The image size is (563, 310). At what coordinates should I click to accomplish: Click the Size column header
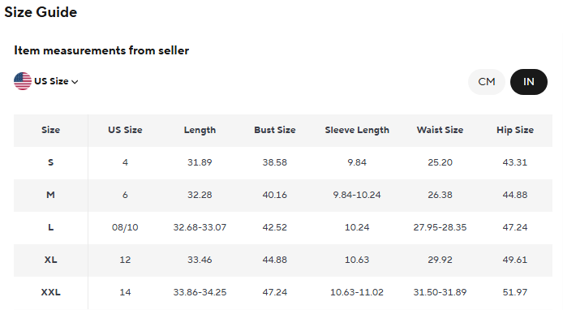(50, 130)
